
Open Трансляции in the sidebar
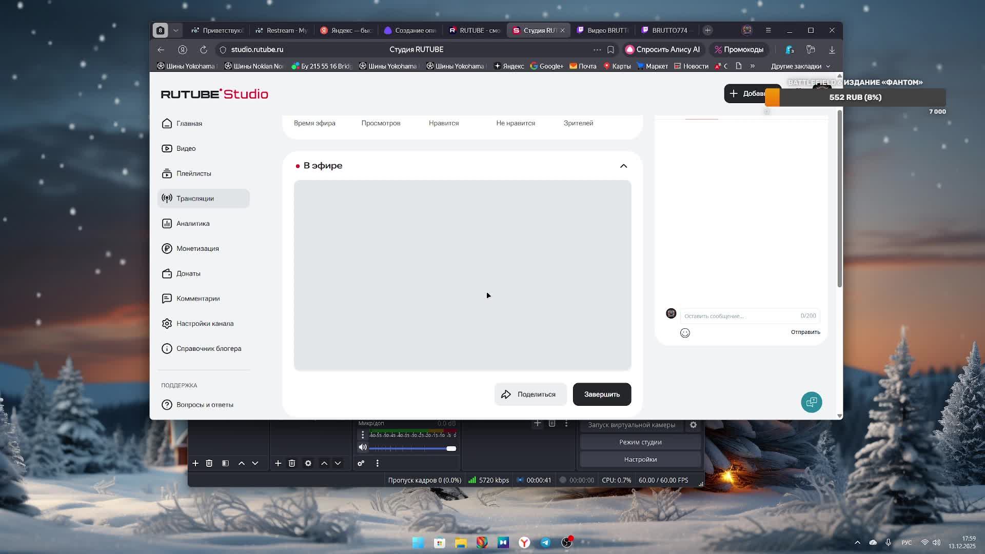[x=195, y=199]
